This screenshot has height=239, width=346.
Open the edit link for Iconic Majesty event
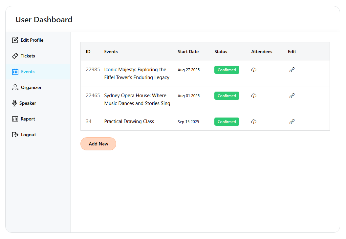point(292,70)
